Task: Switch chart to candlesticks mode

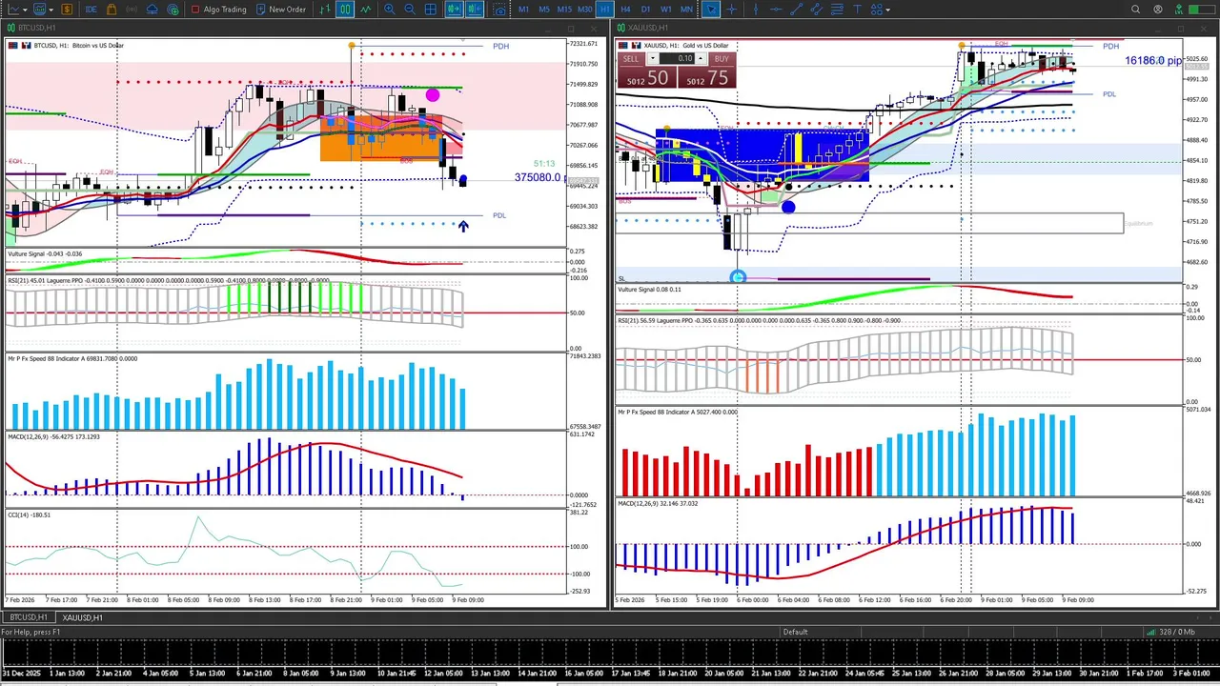Action: pos(345,10)
